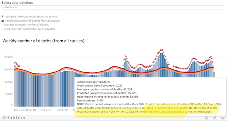Select the blue Predicted number of deaths swatch

pyautogui.click(x=3, y=21)
